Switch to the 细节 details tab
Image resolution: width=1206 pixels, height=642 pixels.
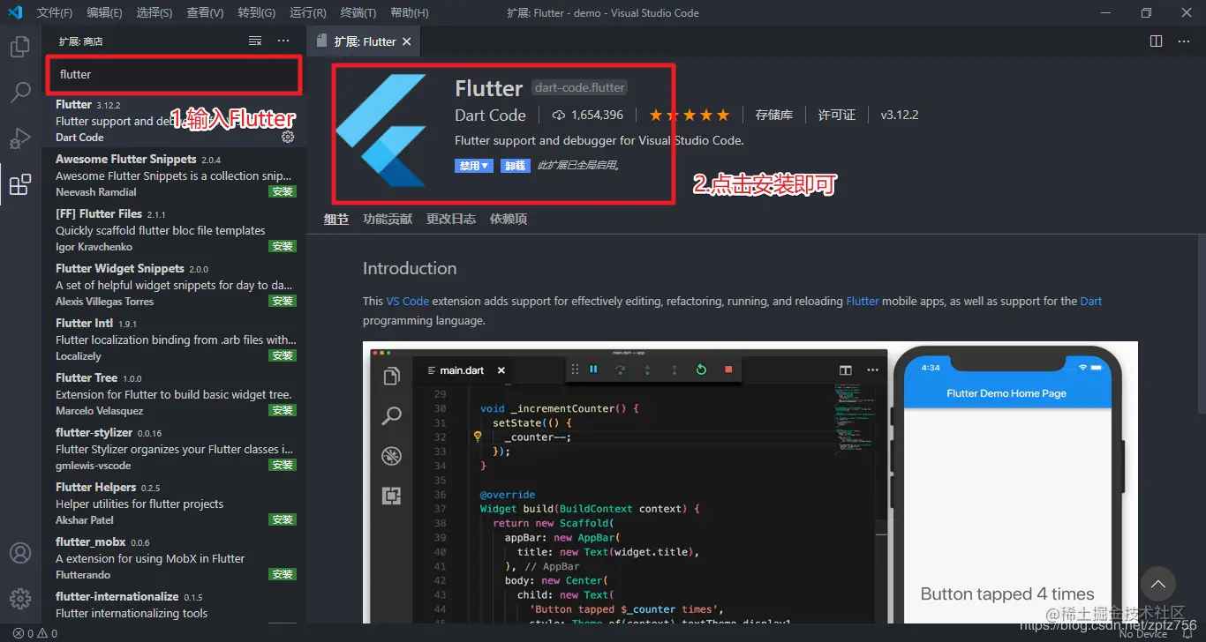click(x=336, y=219)
